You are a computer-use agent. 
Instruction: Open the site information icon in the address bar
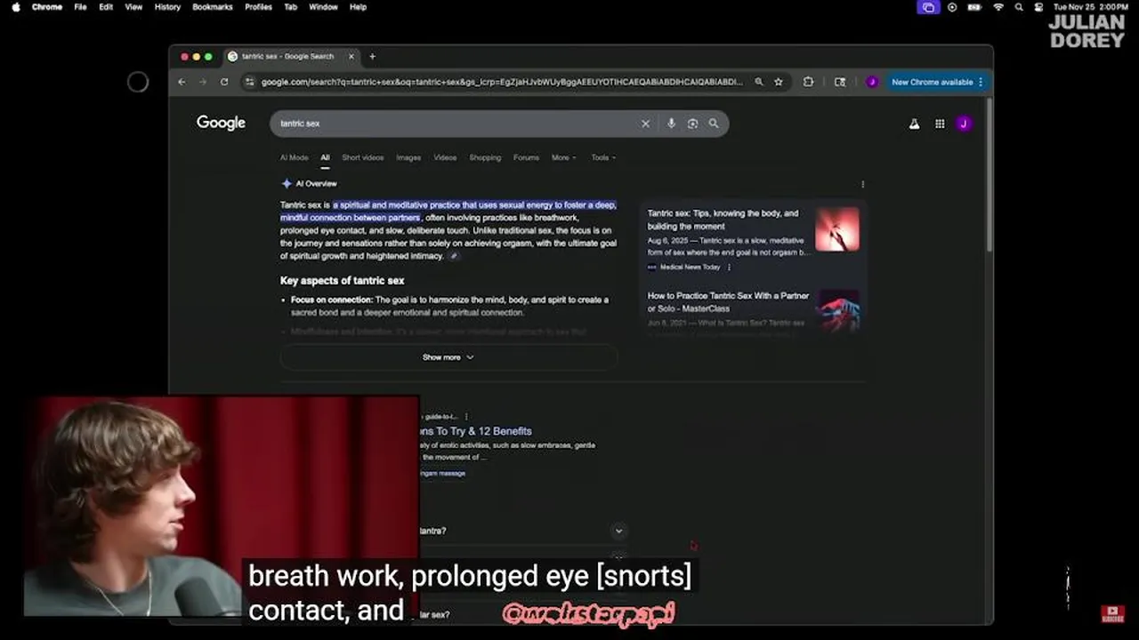pos(250,82)
